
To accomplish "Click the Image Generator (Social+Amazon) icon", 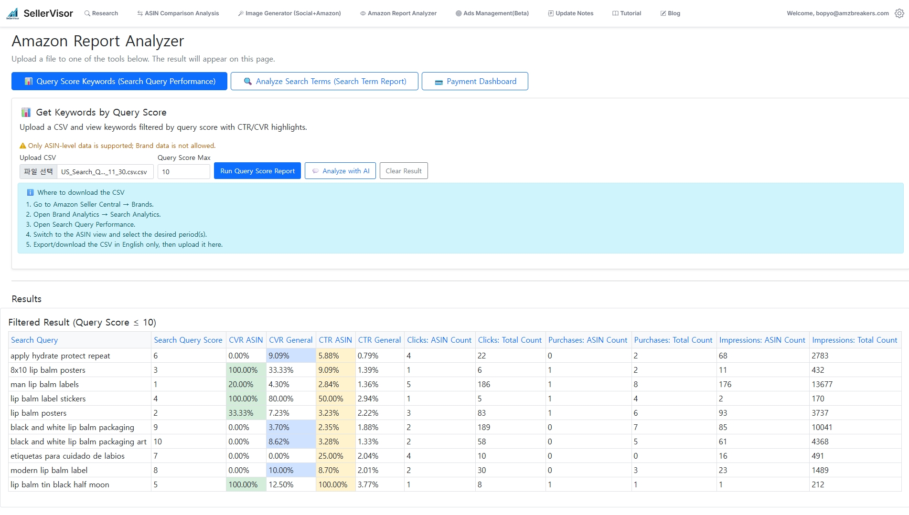I will click(x=241, y=13).
